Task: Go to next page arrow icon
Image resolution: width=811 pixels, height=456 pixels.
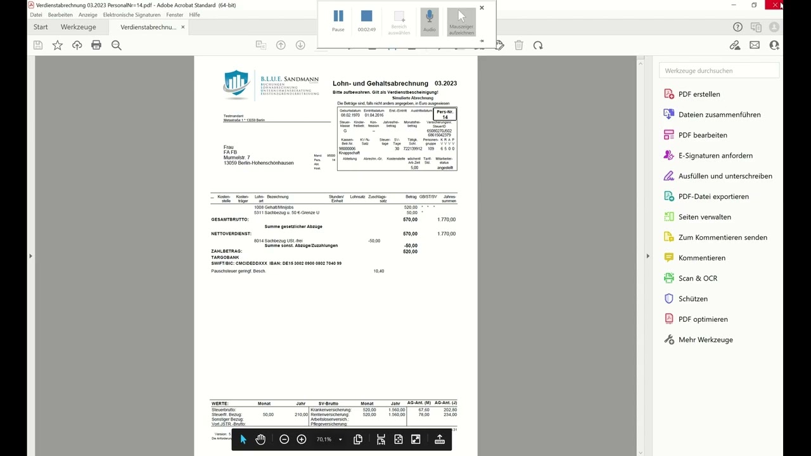Action: point(300,45)
